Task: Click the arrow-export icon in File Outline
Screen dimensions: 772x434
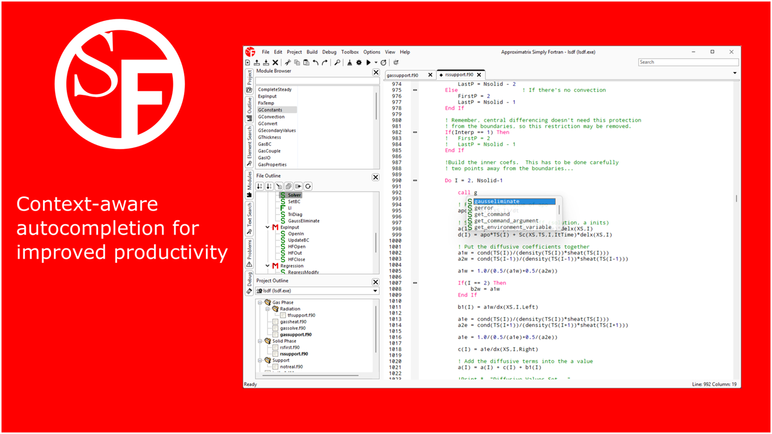Action: [299, 186]
